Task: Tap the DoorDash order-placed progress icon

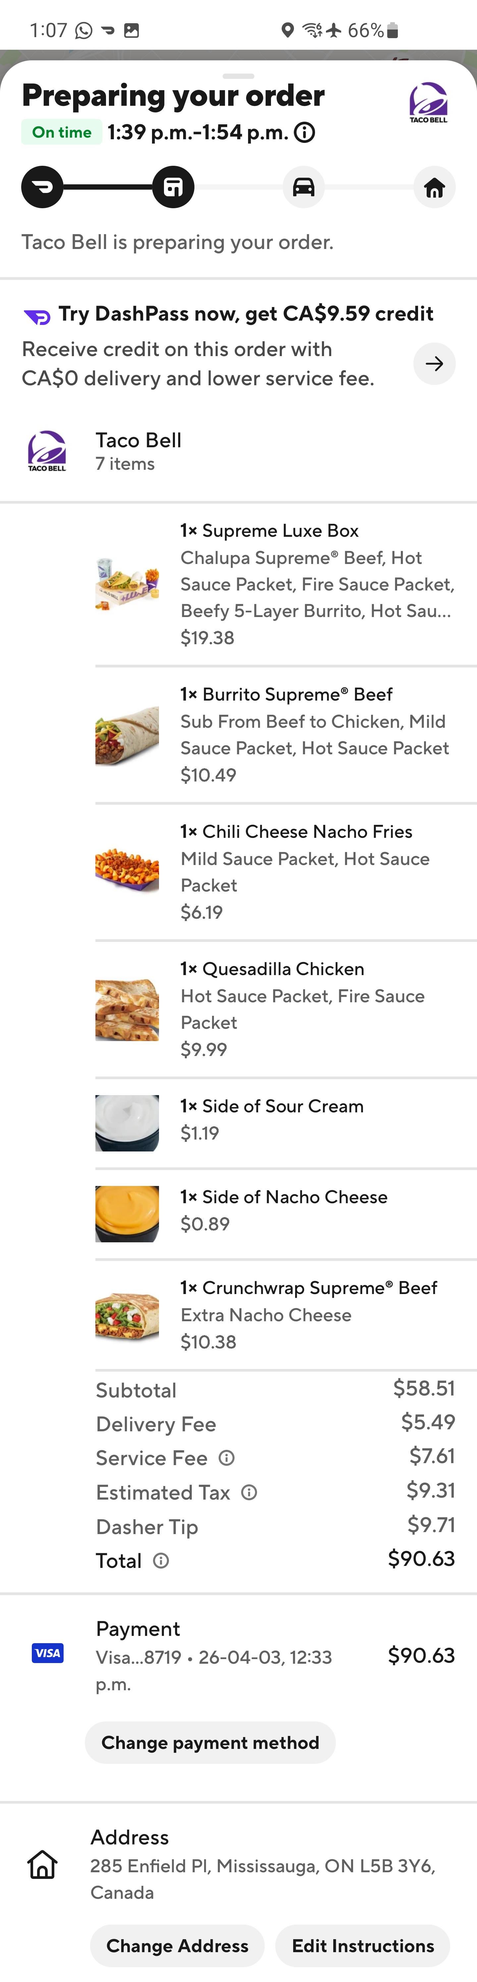Action: click(x=42, y=187)
